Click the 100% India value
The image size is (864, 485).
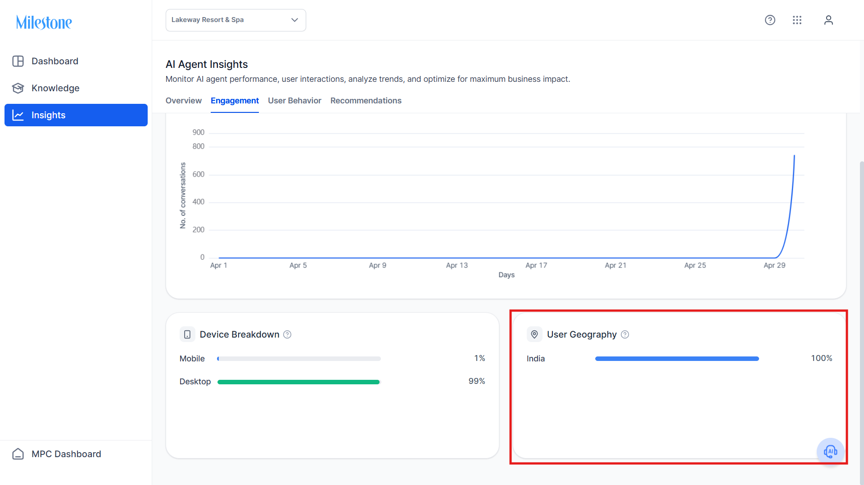coord(822,358)
